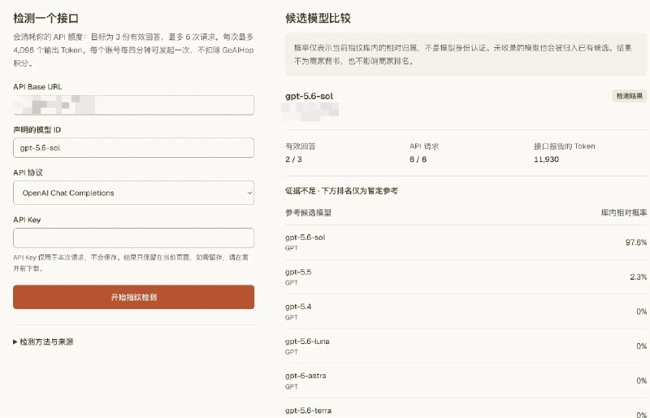Click the gpt-5.6-sol result title

pyautogui.click(x=309, y=96)
